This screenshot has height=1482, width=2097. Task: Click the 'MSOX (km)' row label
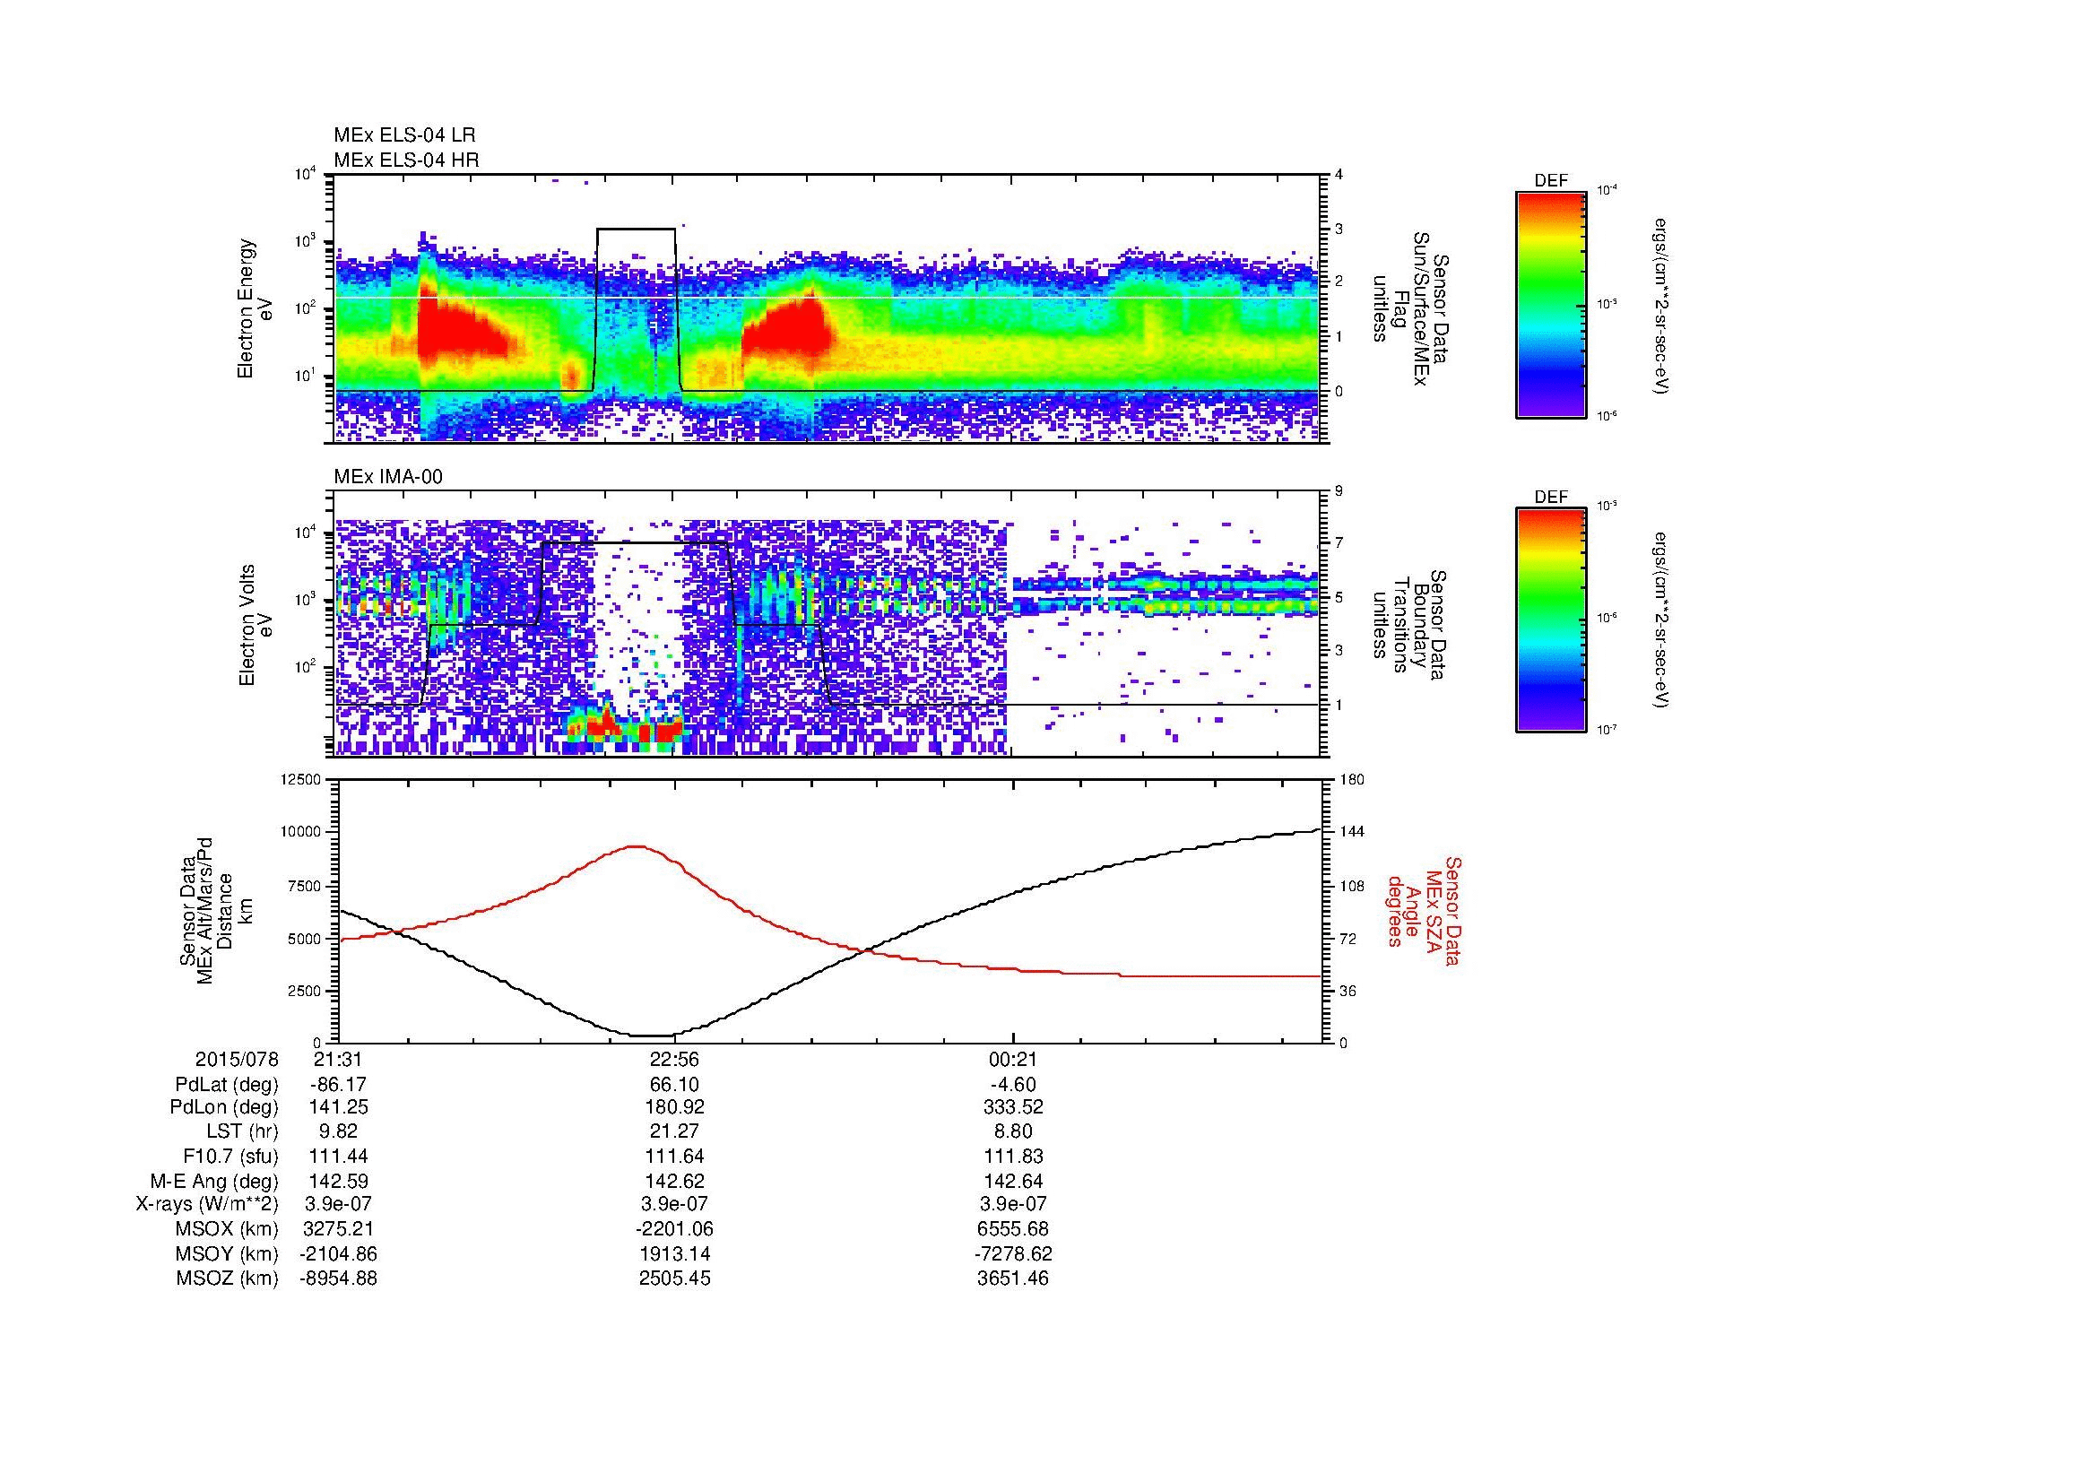228,1229
